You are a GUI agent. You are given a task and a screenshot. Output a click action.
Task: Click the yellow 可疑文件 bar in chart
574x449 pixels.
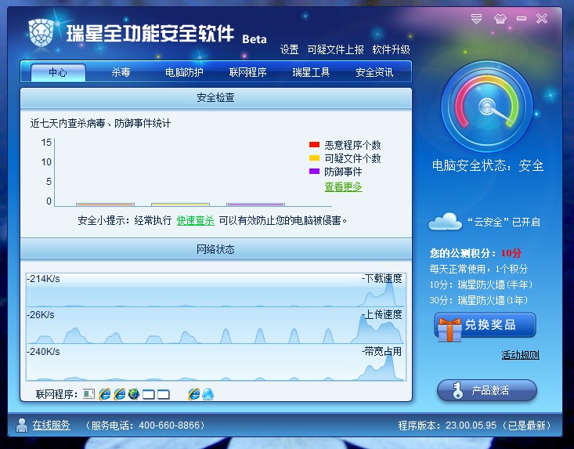click(180, 205)
